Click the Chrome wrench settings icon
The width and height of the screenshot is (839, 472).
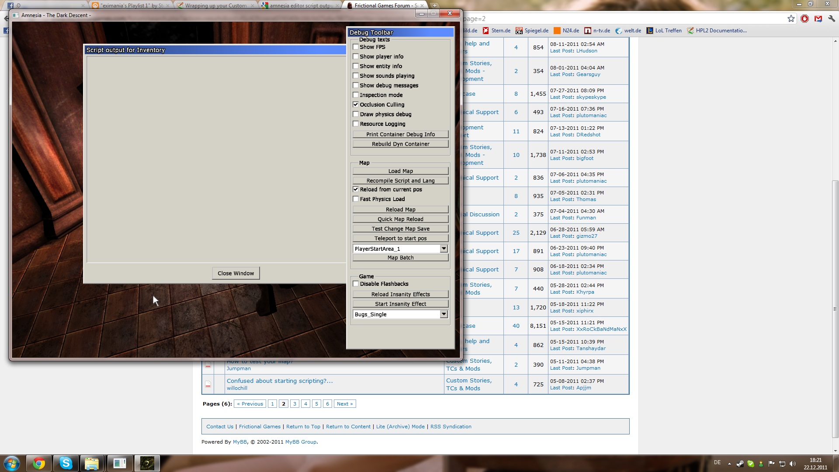point(831,18)
